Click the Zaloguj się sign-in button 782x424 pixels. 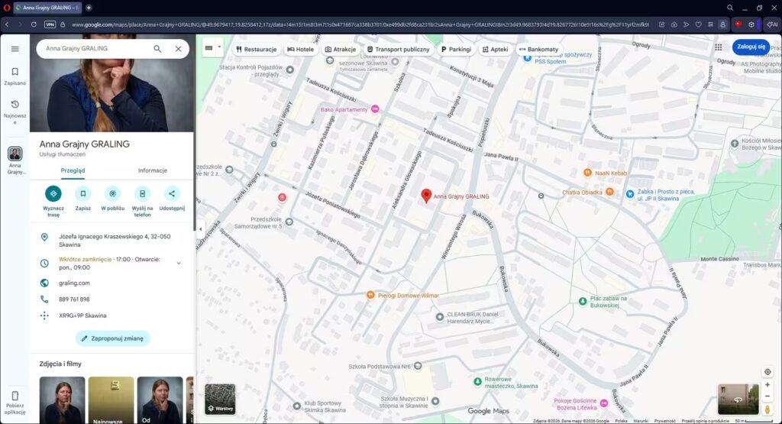pos(751,47)
